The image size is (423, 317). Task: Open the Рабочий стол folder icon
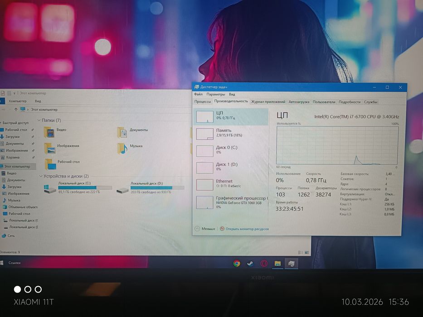click(50, 164)
